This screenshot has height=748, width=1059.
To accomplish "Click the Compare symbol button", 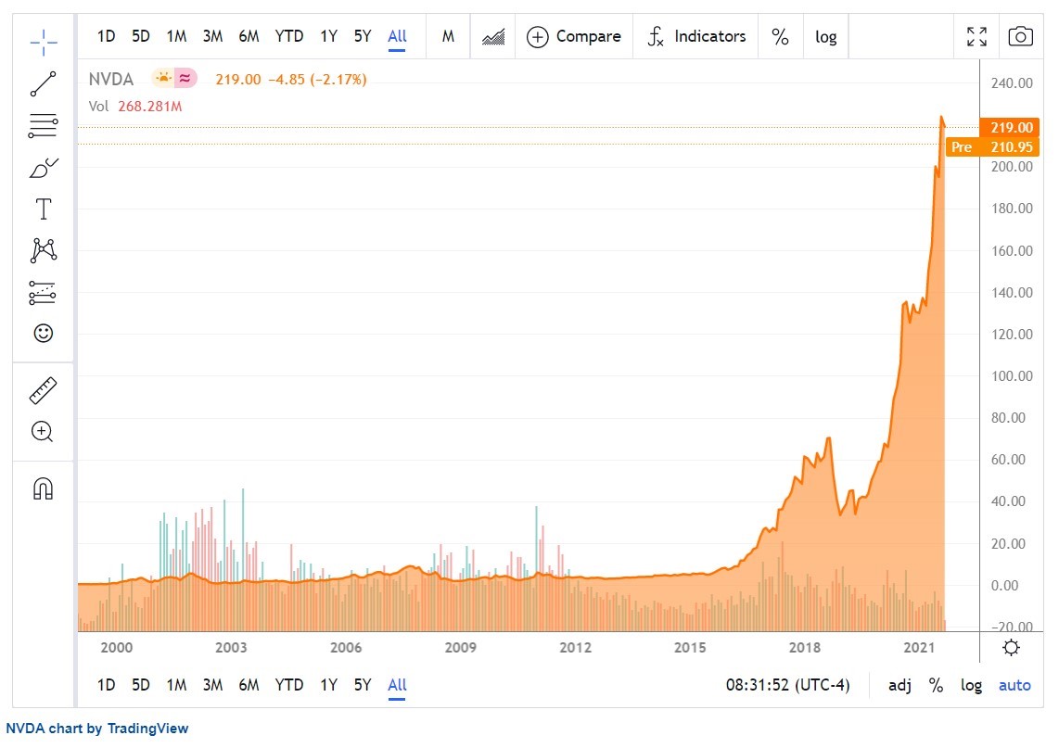I will pos(574,36).
